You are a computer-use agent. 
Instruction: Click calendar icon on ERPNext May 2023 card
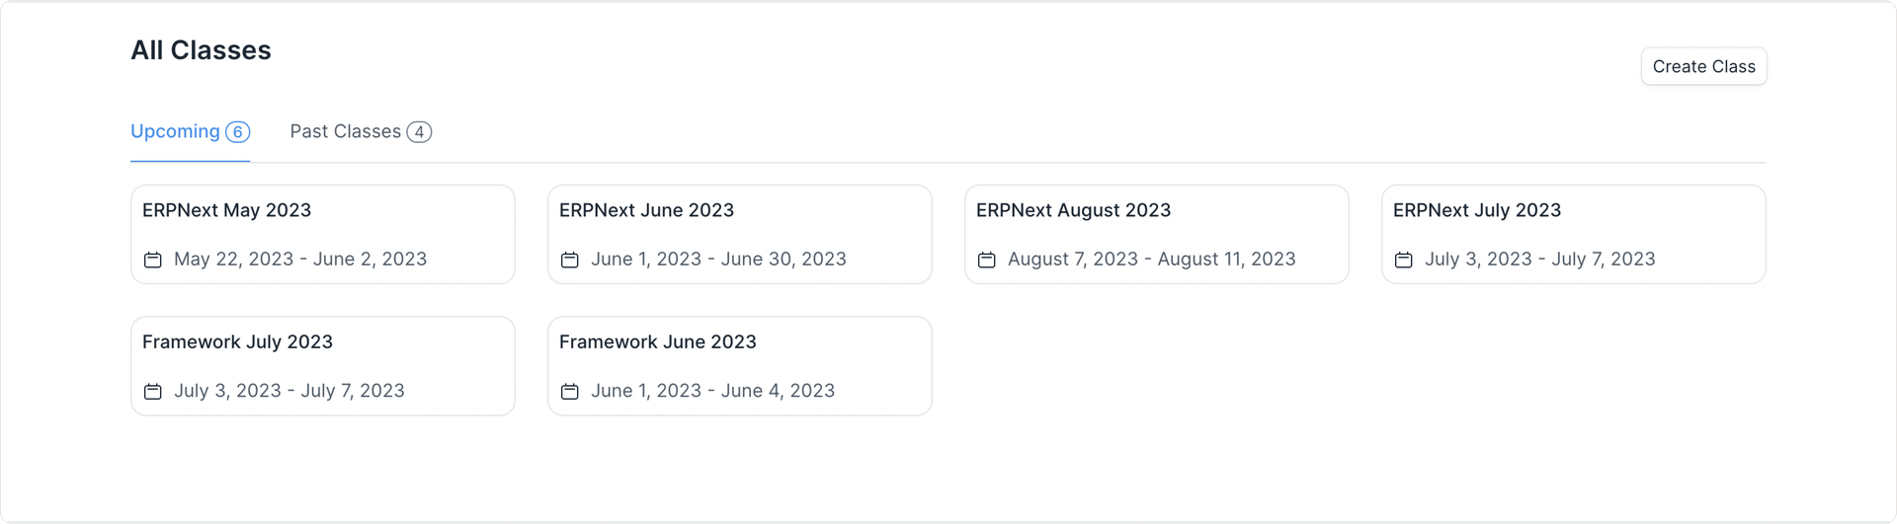pyautogui.click(x=152, y=260)
